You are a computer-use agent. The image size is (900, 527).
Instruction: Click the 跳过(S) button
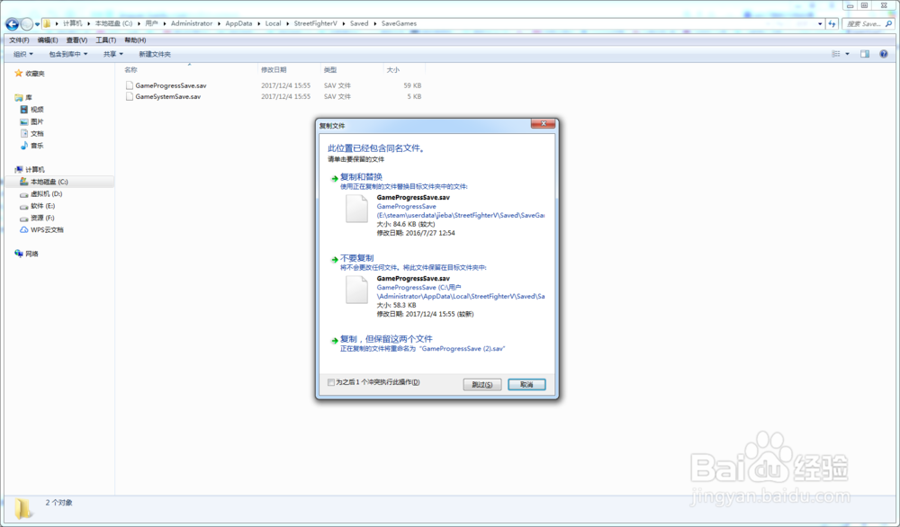click(482, 384)
